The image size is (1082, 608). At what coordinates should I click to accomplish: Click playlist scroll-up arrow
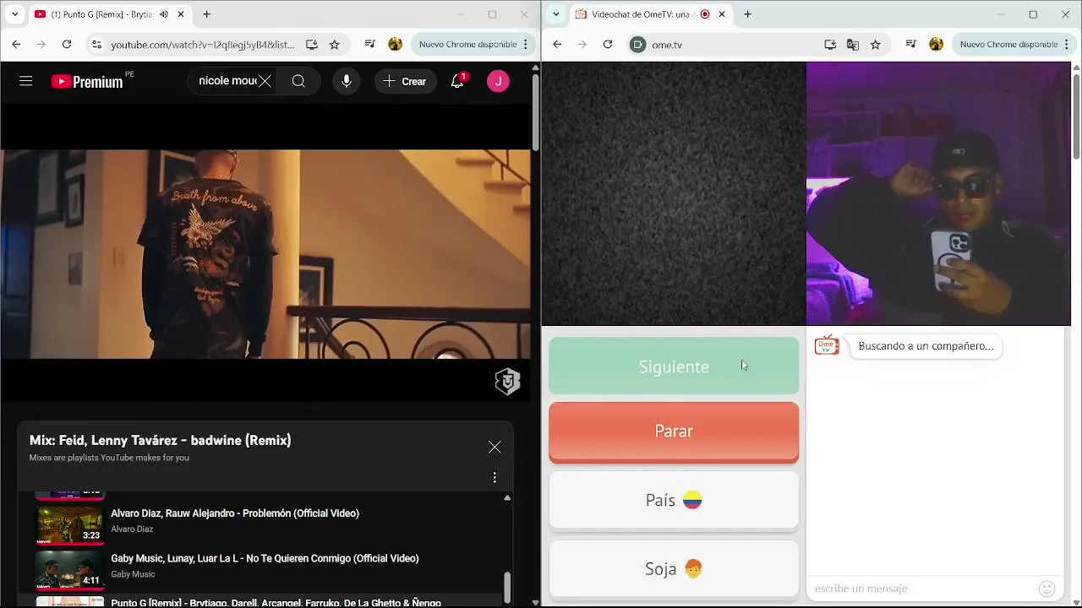(x=507, y=498)
